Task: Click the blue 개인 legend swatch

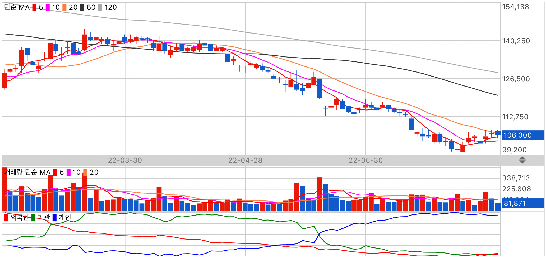Action: tap(54, 218)
